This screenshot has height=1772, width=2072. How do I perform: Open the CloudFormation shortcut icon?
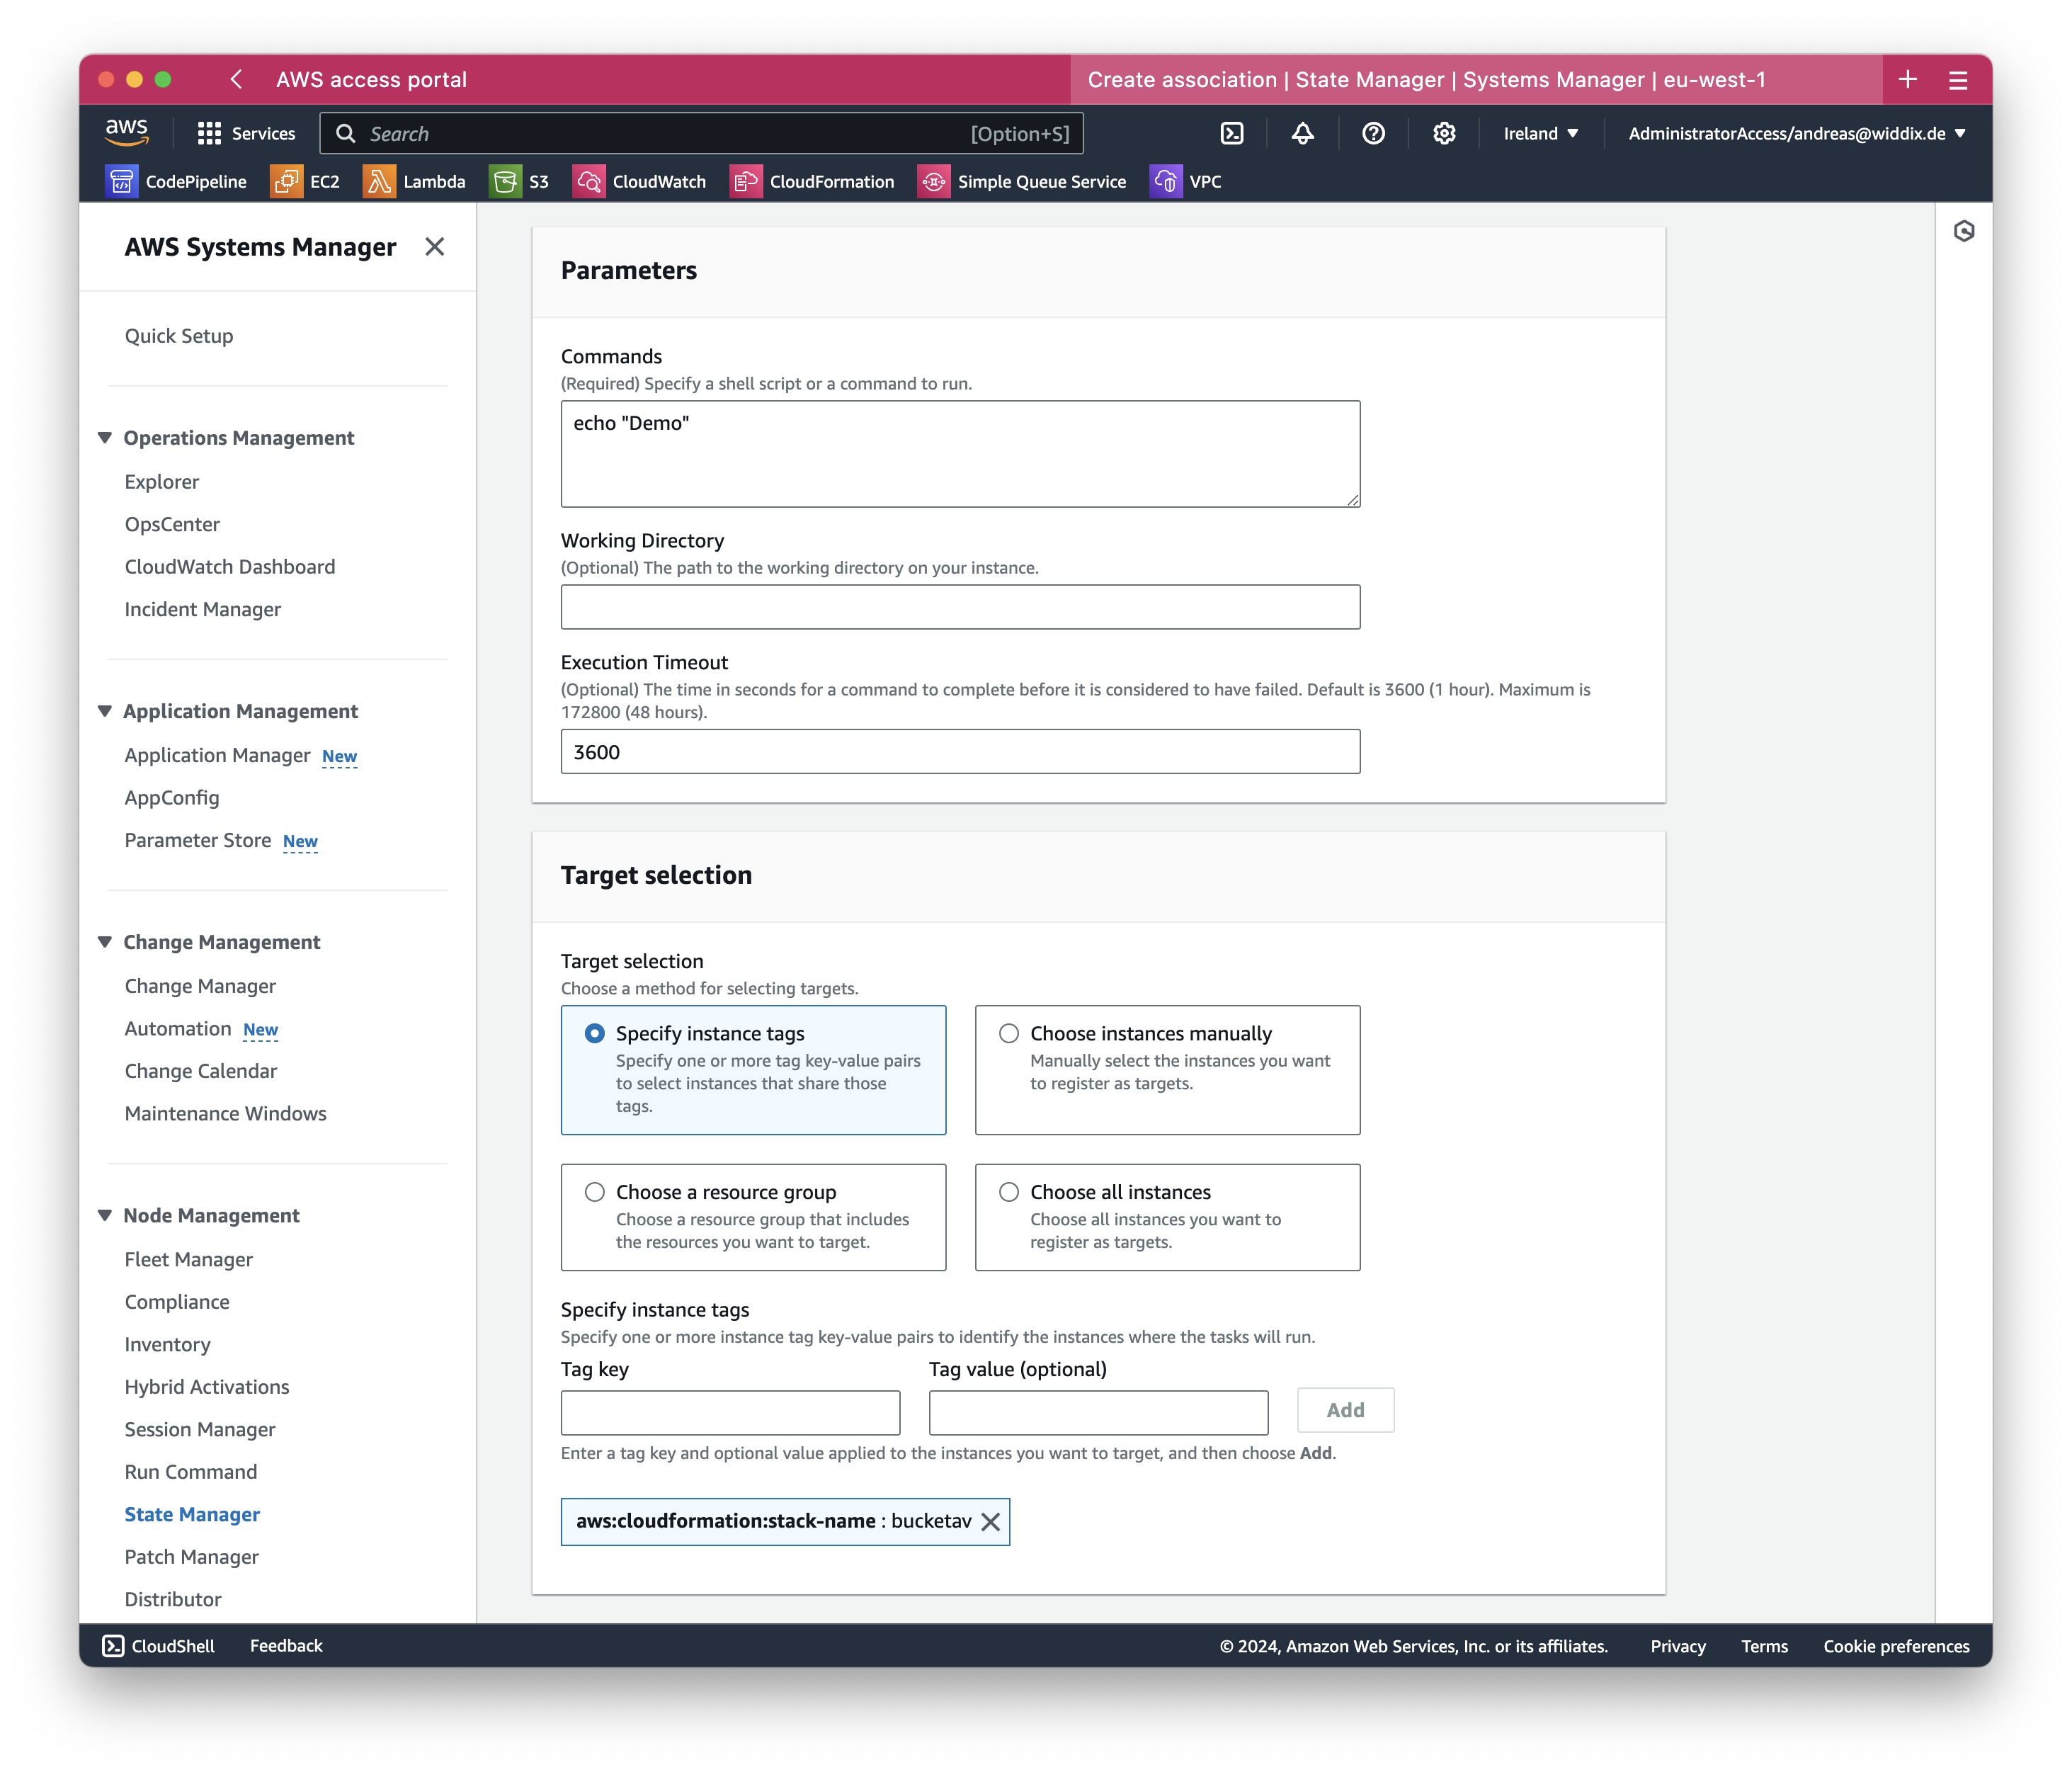pos(746,181)
